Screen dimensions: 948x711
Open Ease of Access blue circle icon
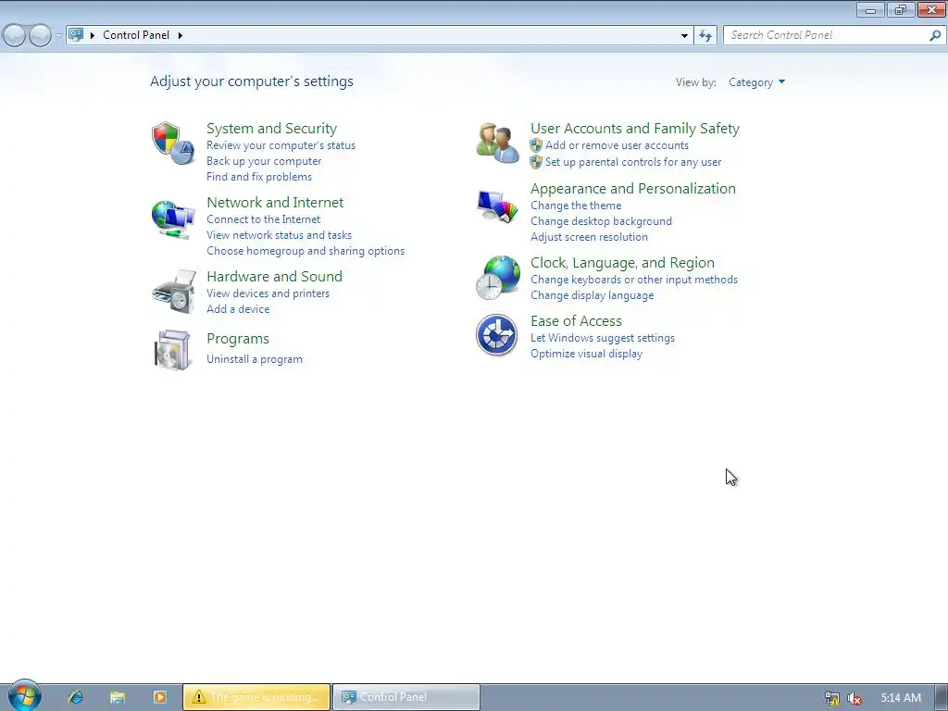496,335
